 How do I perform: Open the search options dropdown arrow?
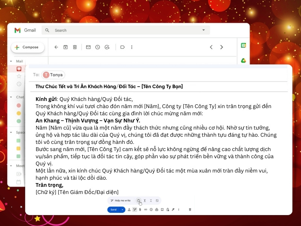click(204, 30)
